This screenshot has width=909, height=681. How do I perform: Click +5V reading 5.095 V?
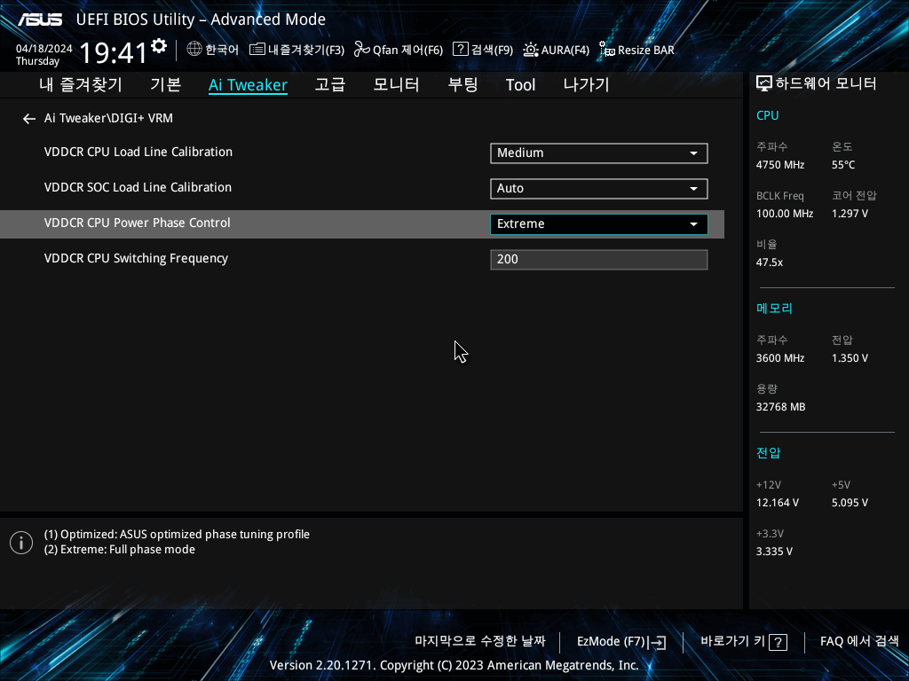[850, 503]
